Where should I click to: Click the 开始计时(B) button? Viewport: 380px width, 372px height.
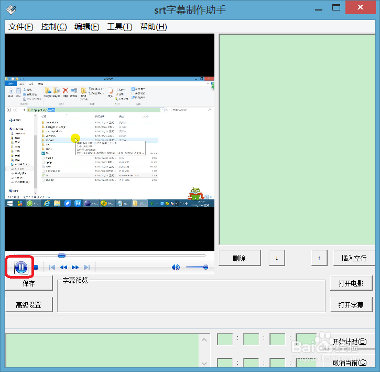[350, 342]
